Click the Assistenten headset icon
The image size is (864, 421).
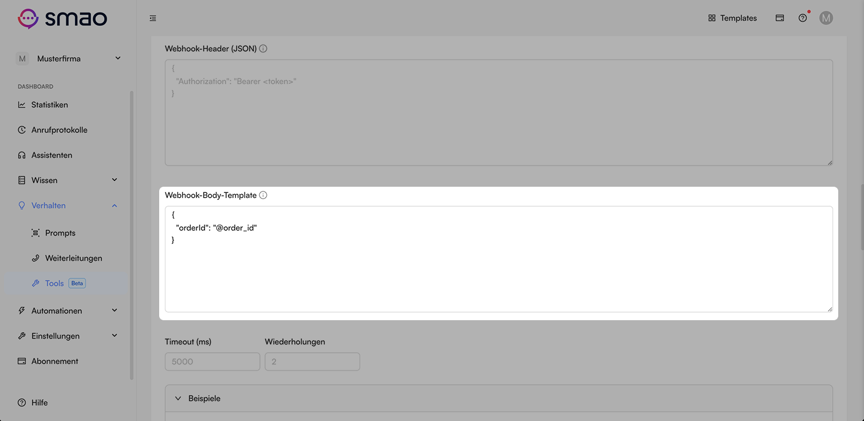22,155
